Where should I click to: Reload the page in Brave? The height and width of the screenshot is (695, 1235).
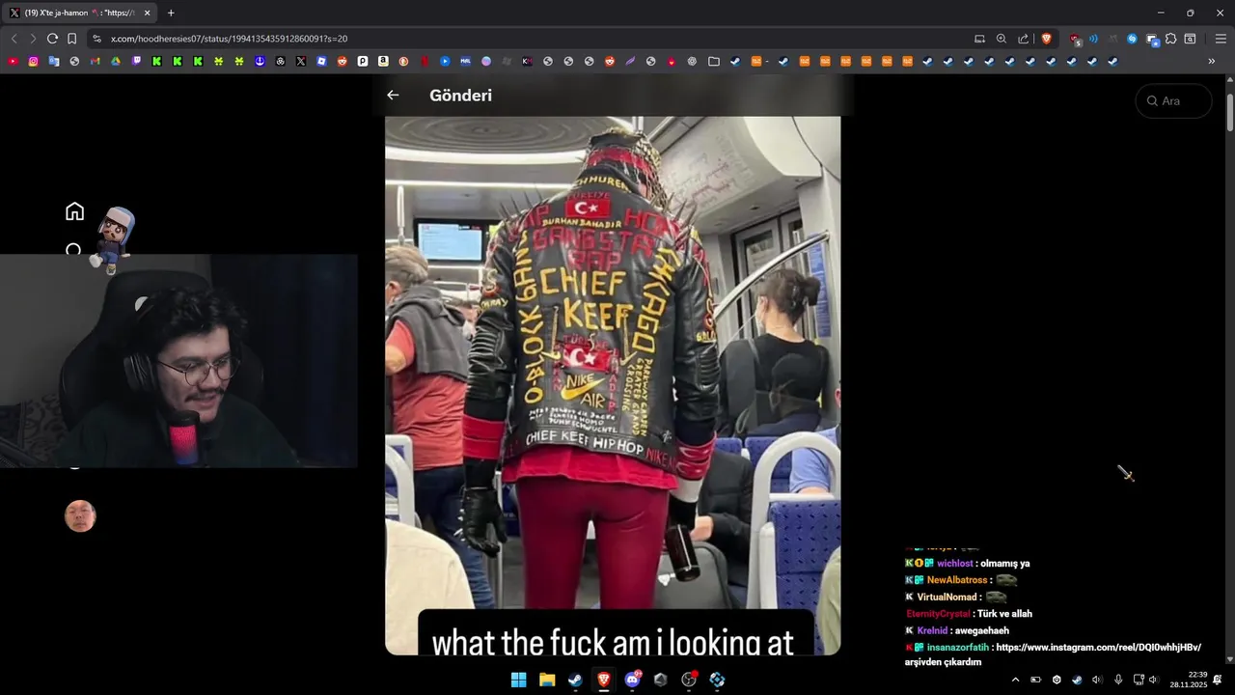(x=52, y=39)
